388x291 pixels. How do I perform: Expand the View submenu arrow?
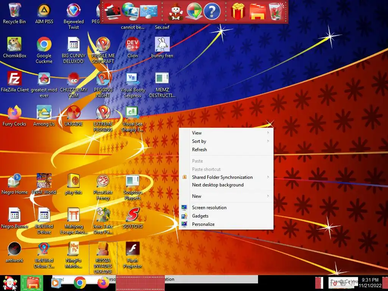coord(268,133)
